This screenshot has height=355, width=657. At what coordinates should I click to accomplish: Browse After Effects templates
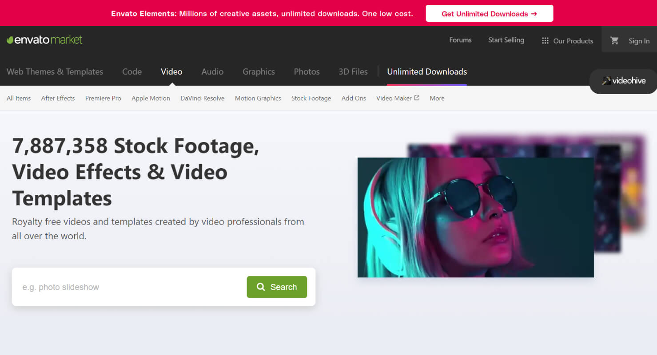58,98
